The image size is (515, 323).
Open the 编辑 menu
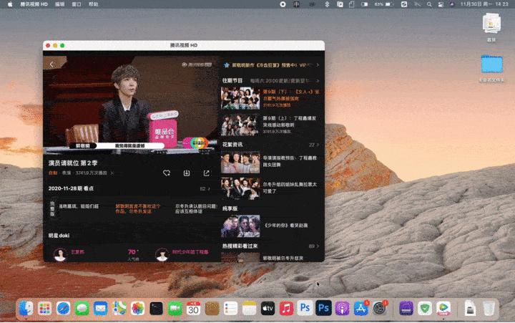pyautogui.click(x=60, y=4)
